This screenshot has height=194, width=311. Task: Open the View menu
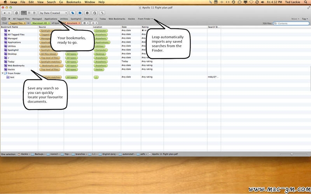[x=40, y=2]
